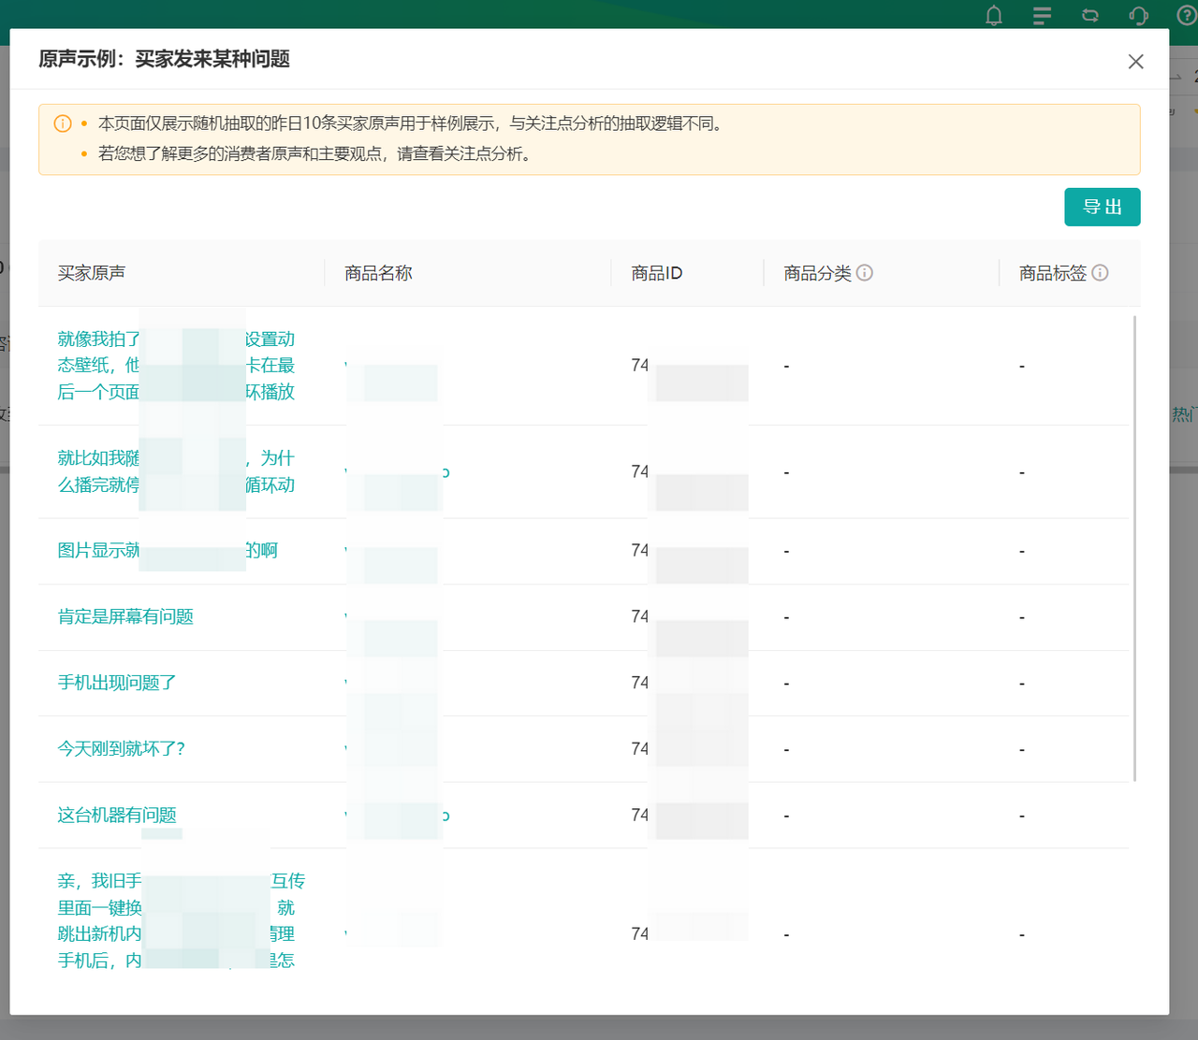Open buyer voice 这台机器有问题
Image resolution: width=1198 pixels, height=1040 pixels.
[x=117, y=816]
